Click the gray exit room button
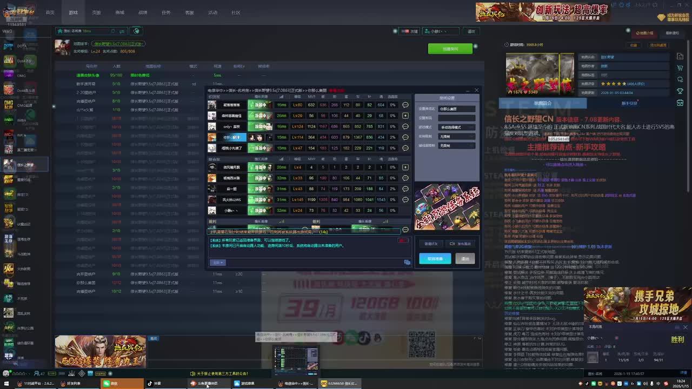 pyautogui.click(x=465, y=259)
